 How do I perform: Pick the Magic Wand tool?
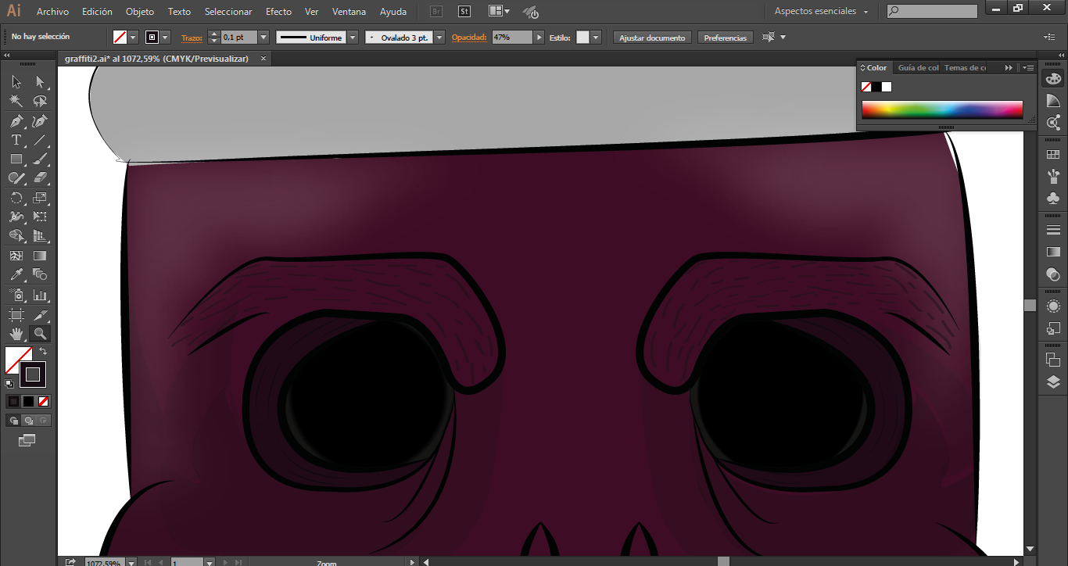coord(16,101)
